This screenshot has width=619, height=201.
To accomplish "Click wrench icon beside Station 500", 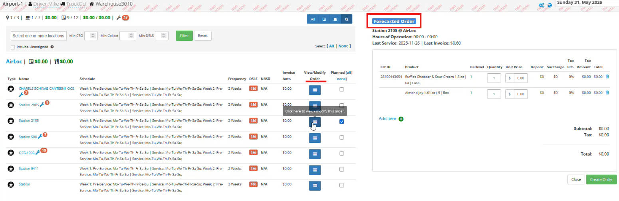I will [40, 136].
